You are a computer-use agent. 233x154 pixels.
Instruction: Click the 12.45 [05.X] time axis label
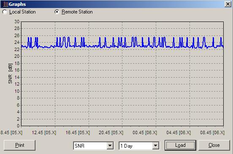(44, 132)
